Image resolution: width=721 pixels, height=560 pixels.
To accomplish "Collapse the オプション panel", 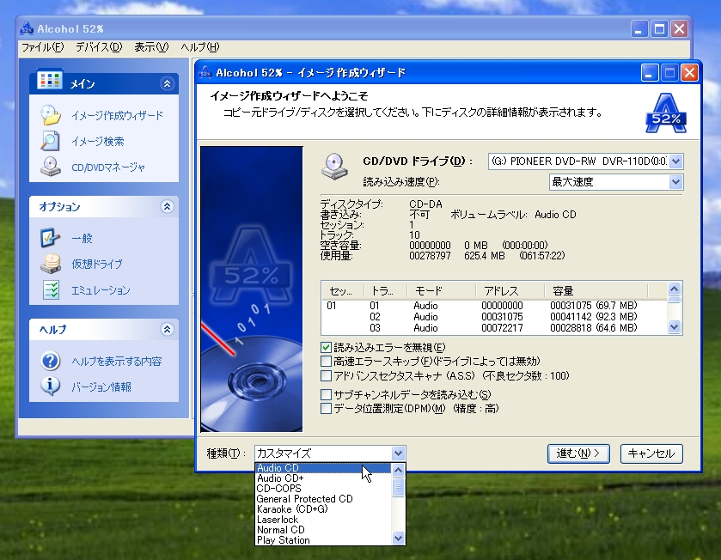I will click(167, 207).
